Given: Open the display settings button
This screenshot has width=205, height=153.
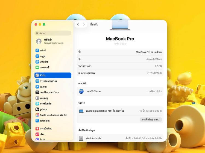Looking at the screenshot, I should [151, 120].
